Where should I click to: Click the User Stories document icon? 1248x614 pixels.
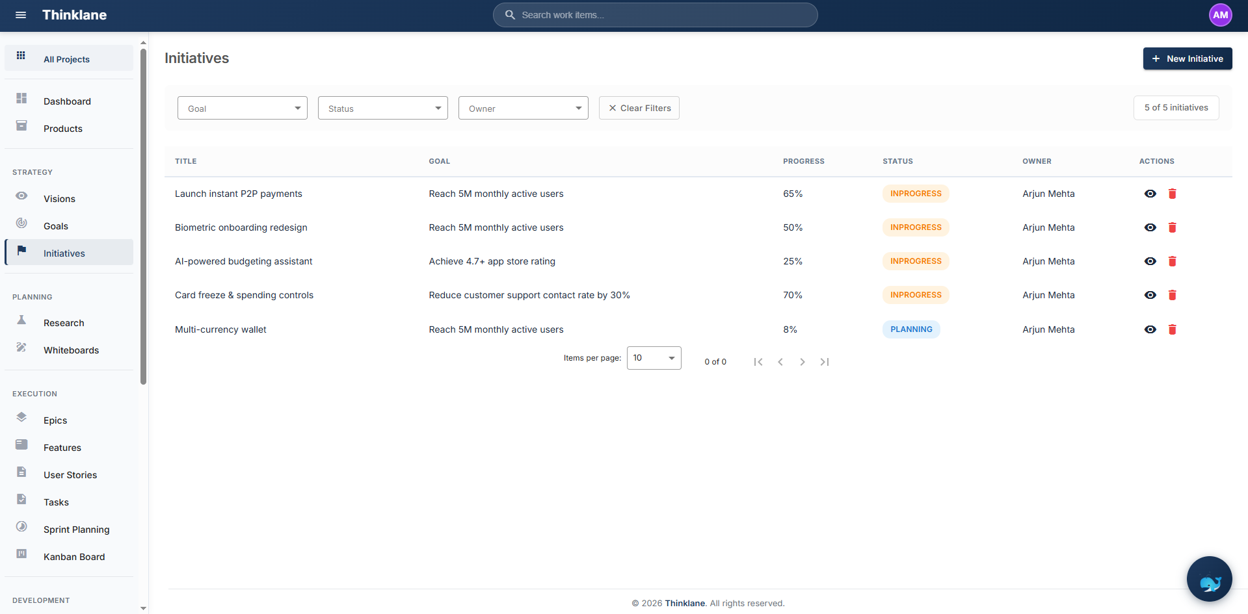point(21,472)
